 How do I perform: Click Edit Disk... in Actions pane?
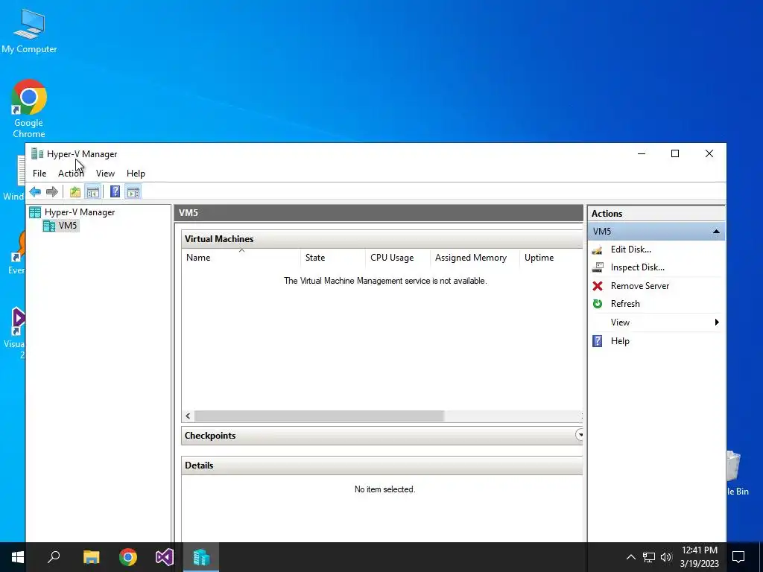pos(630,250)
